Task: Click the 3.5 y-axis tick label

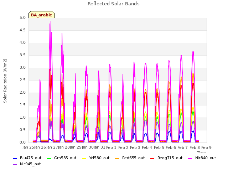Action: tap(22, 55)
